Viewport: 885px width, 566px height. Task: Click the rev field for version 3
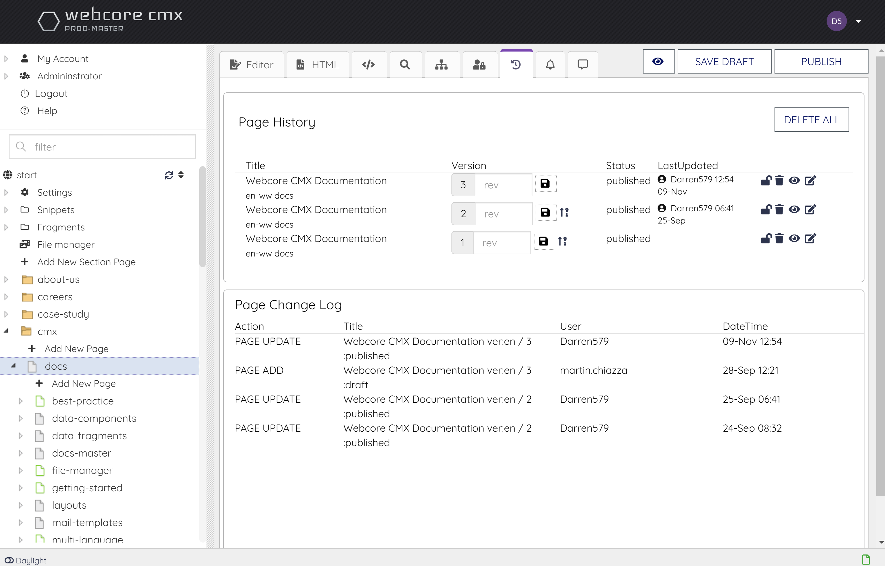tap(503, 185)
